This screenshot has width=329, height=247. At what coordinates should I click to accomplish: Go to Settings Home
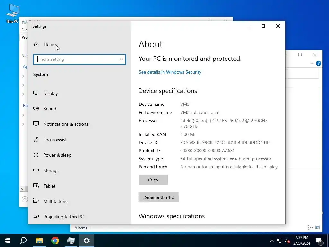[x=45, y=44]
